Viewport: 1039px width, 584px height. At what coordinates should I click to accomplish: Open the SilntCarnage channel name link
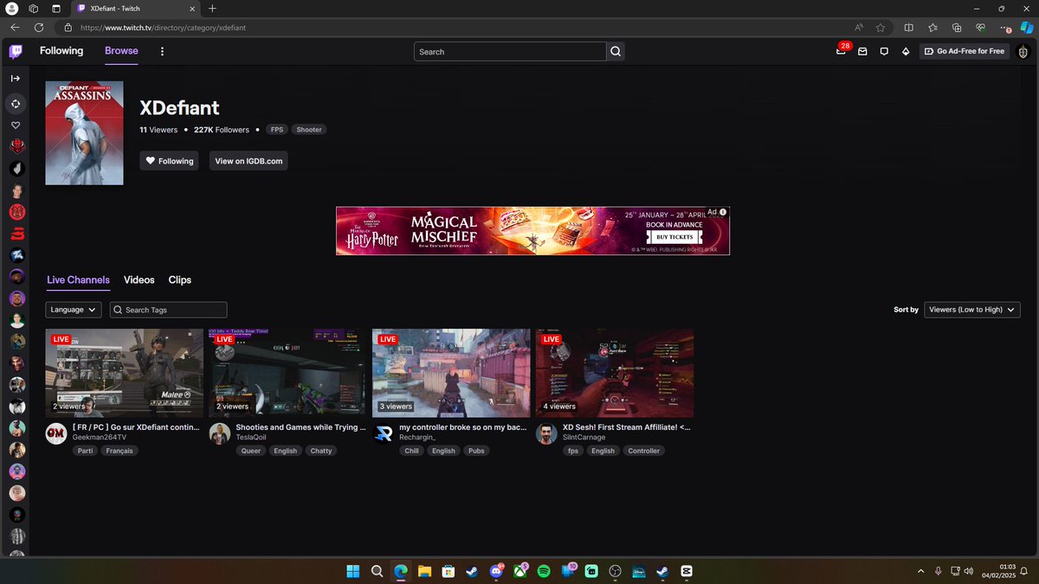586,438
